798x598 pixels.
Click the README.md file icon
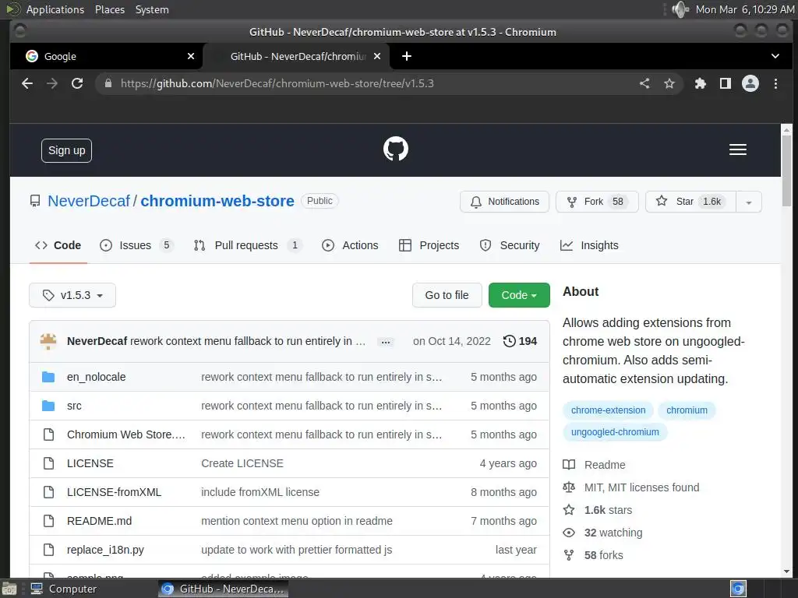48,521
